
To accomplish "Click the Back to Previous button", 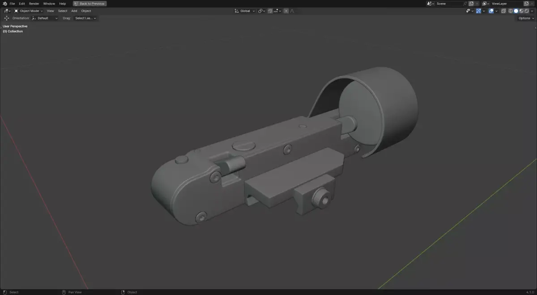I will tap(89, 3).
